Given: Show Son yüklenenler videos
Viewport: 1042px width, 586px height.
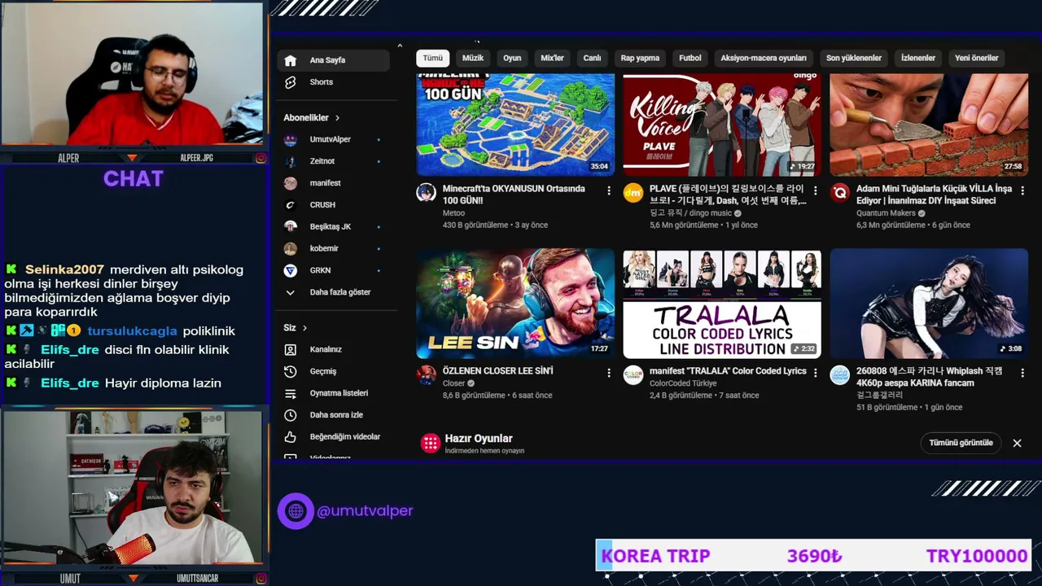Looking at the screenshot, I should pyautogui.click(x=854, y=58).
